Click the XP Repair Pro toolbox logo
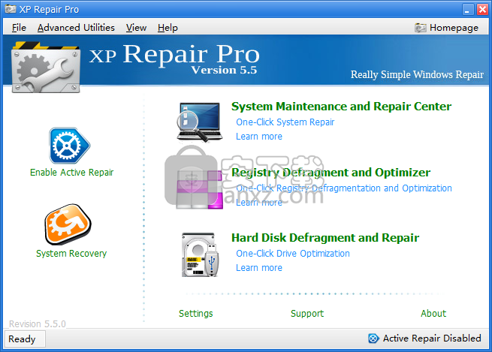 point(46,67)
